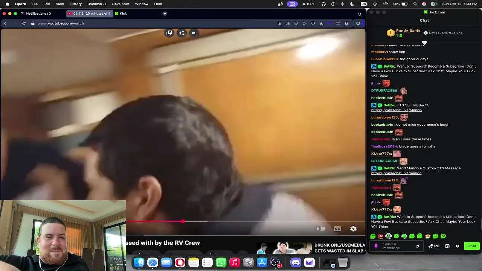Click Randy_Sante top gifter name

(408, 30)
